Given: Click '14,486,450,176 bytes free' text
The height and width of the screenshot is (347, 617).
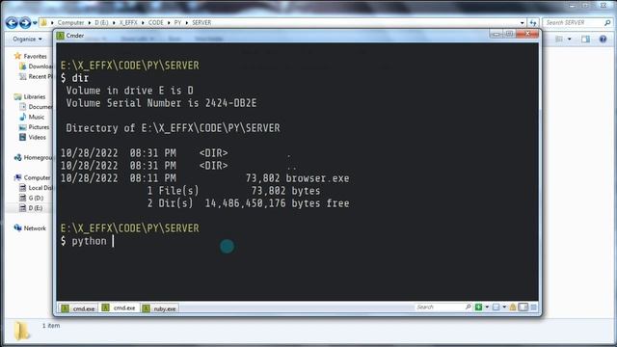Looking at the screenshot, I should click(x=277, y=203).
